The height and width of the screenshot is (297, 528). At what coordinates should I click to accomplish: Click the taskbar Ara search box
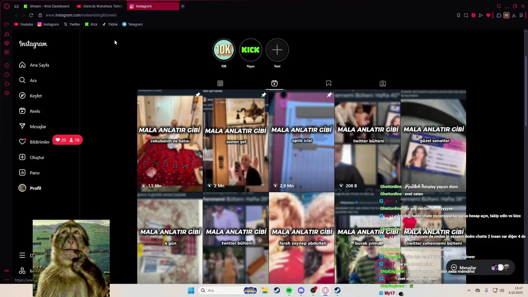point(227,290)
